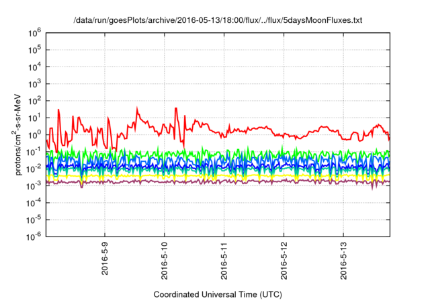Select the 10^4 y-axis label
Screen dimensions: 430x301
point(34,67)
